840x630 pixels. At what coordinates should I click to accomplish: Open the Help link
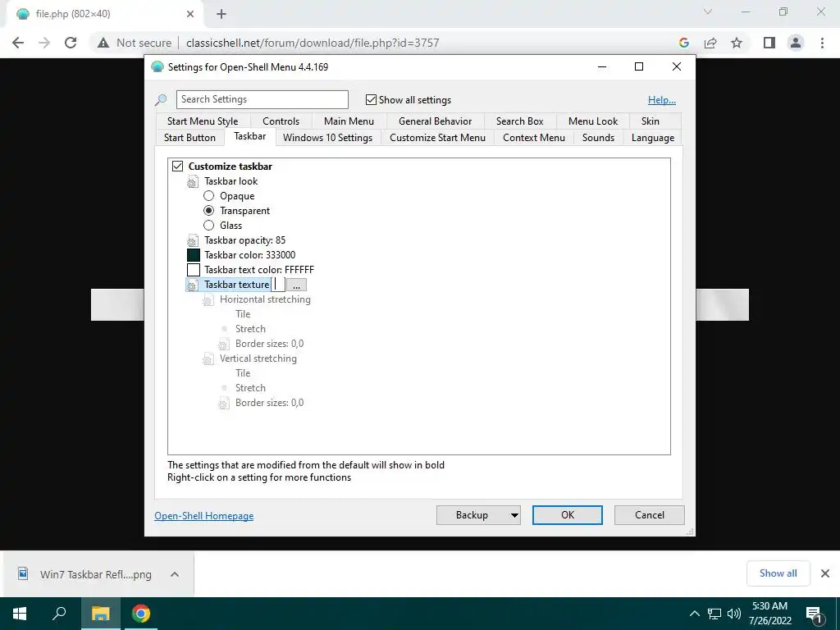(x=662, y=100)
